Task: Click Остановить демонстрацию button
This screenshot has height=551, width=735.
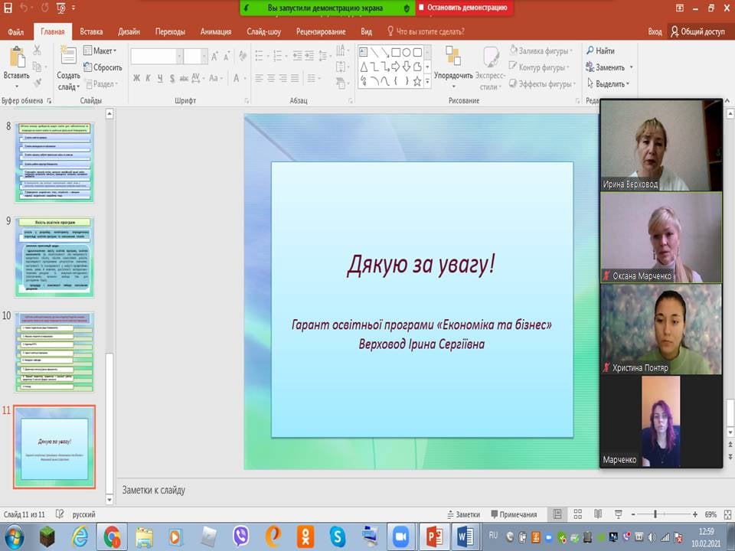Action: point(465,8)
